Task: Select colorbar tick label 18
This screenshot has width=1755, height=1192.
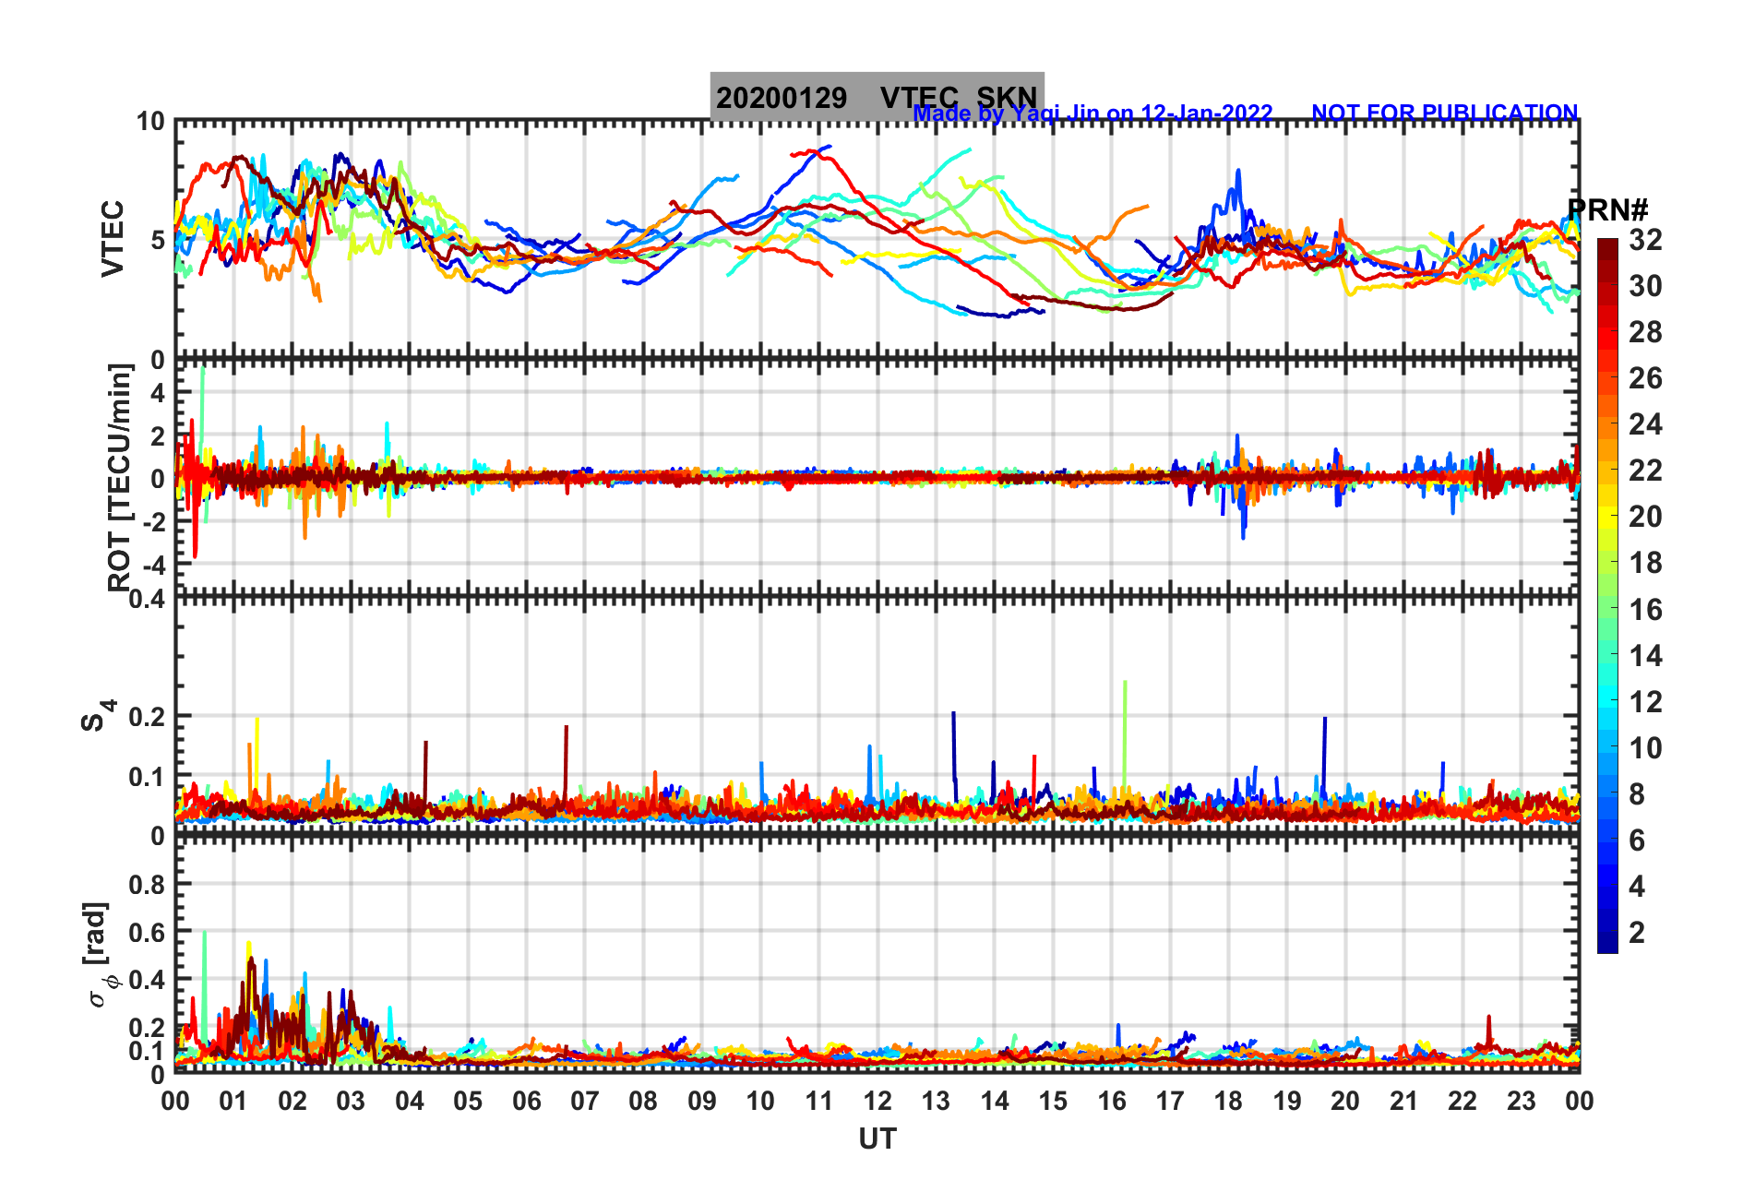Action: [x=1645, y=563]
